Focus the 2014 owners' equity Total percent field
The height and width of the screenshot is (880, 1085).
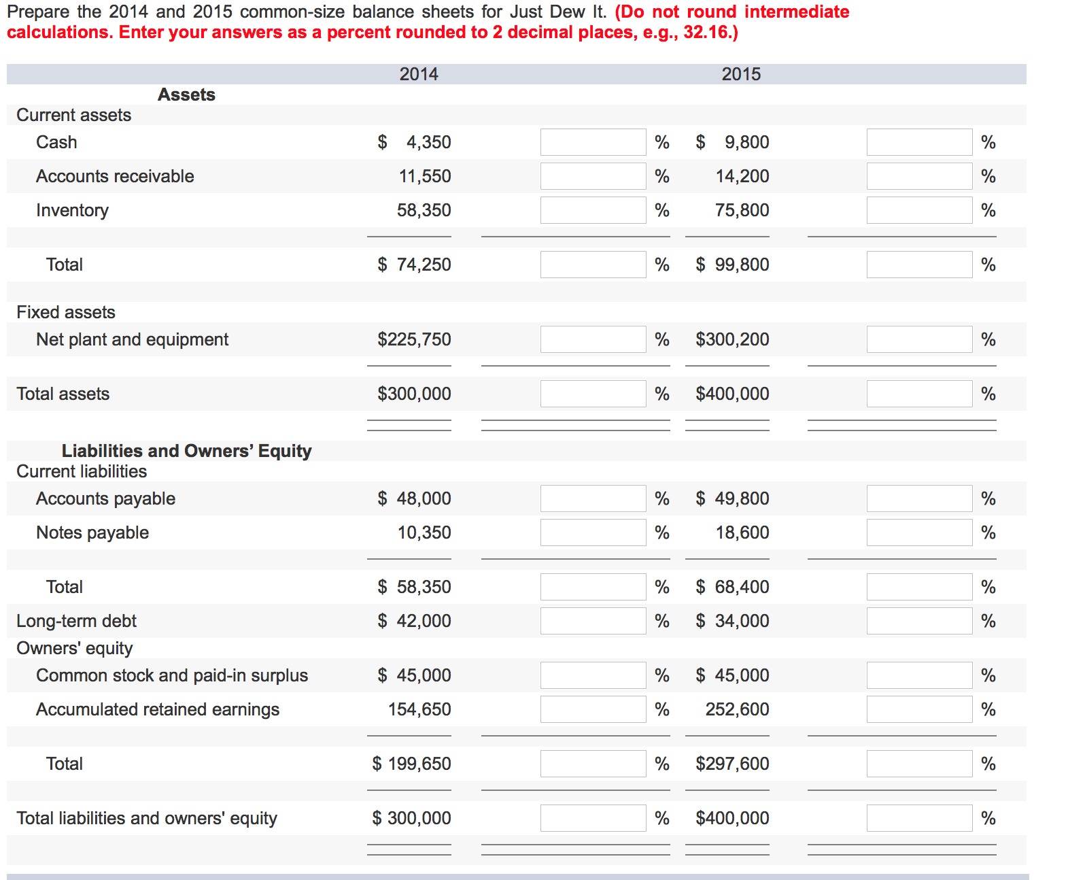pyautogui.click(x=593, y=764)
